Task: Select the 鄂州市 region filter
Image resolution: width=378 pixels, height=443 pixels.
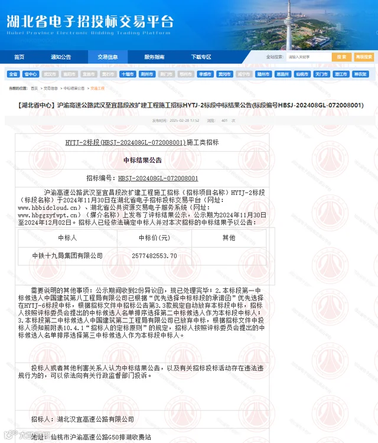Action: point(186,74)
